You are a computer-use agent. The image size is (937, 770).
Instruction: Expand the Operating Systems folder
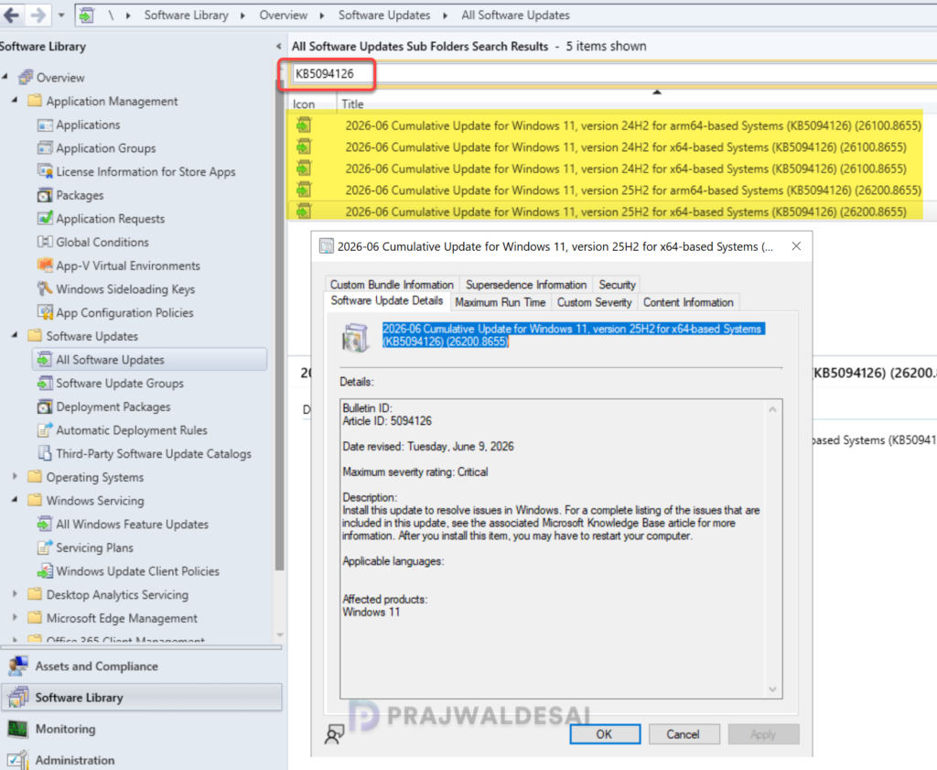coord(15,476)
